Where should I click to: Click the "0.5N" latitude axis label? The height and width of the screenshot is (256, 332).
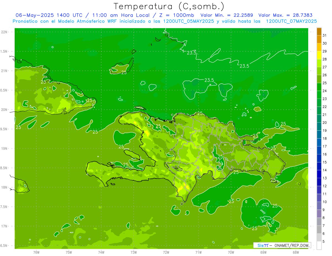[4, 90]
